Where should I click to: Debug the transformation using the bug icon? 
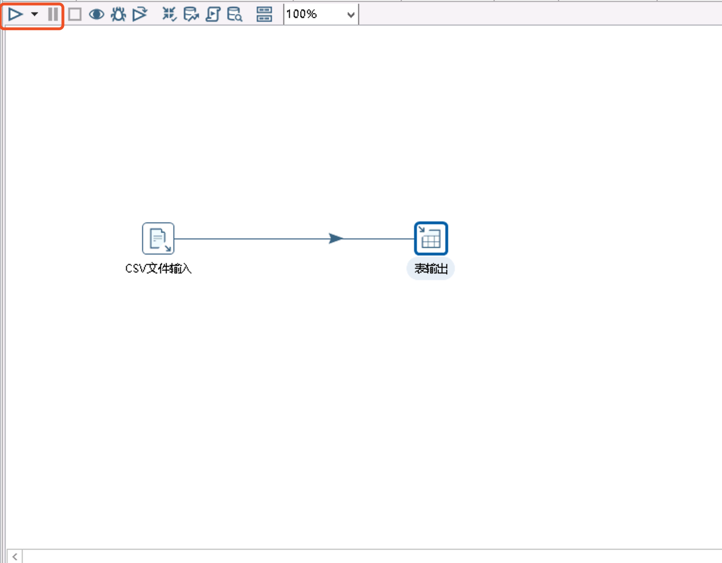point(118,14)
